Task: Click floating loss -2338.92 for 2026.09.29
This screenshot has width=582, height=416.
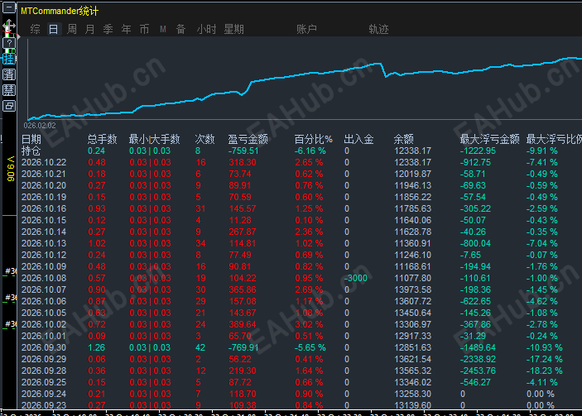Action: (x=478, y=359)
